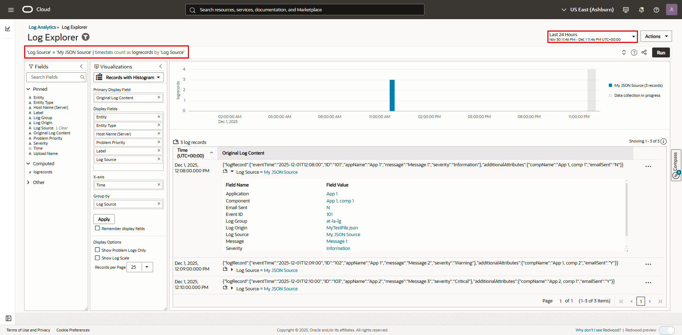Viewport: 682px width, 335px height.
Task: Click the Cloud Shell developer tools icon
Action: tap(626, 10)
